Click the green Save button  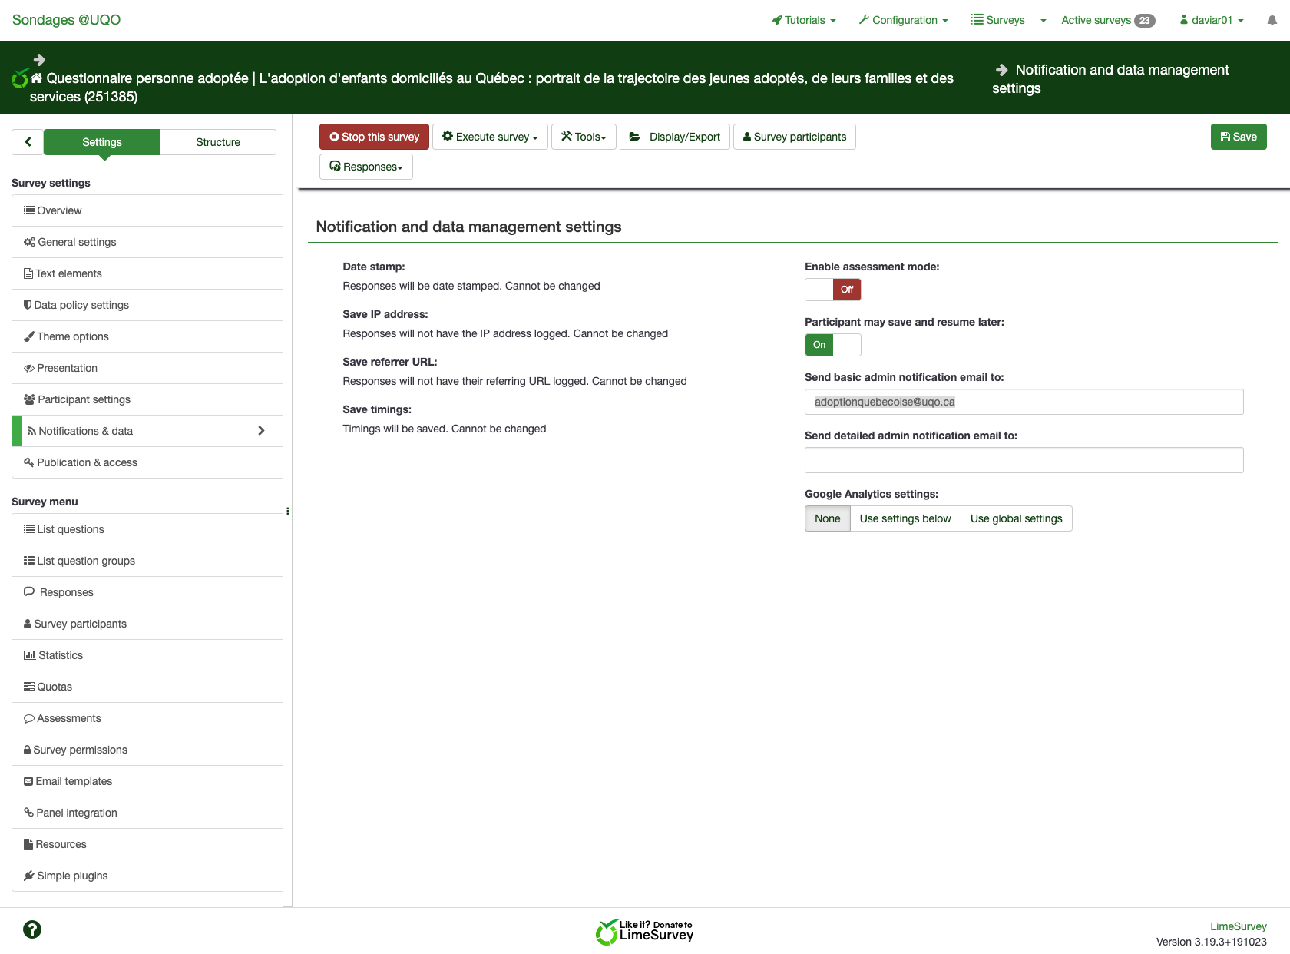point(1238,137)
